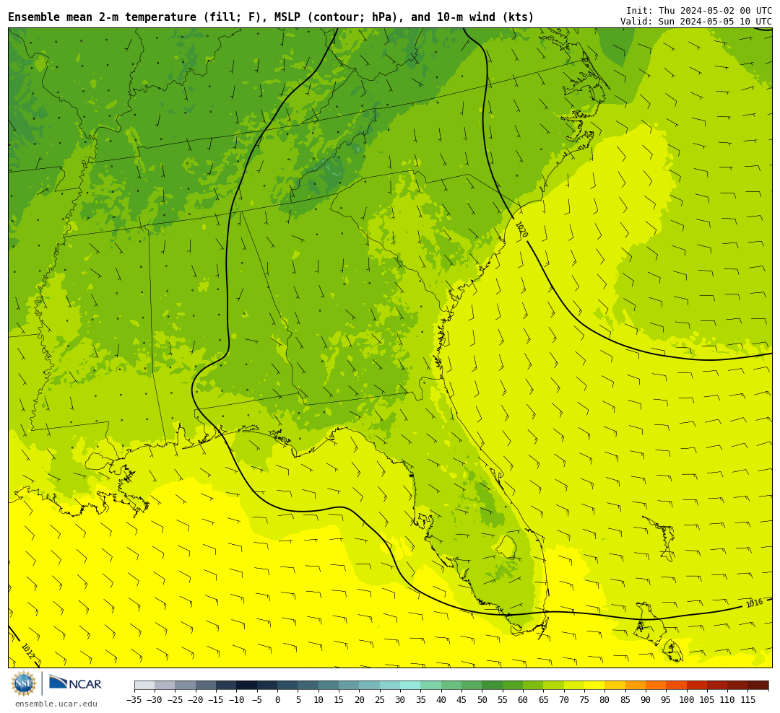Pick the colorbar value 115 label
780x713 pixels.
click(x=747, y=700)
